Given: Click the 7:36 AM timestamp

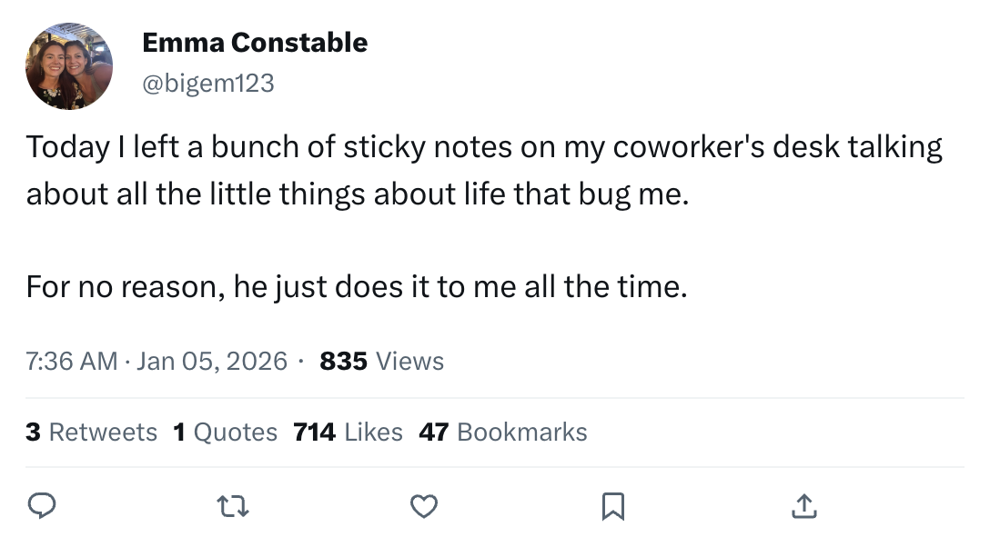Looking at the screenshot, I should 72,362.
